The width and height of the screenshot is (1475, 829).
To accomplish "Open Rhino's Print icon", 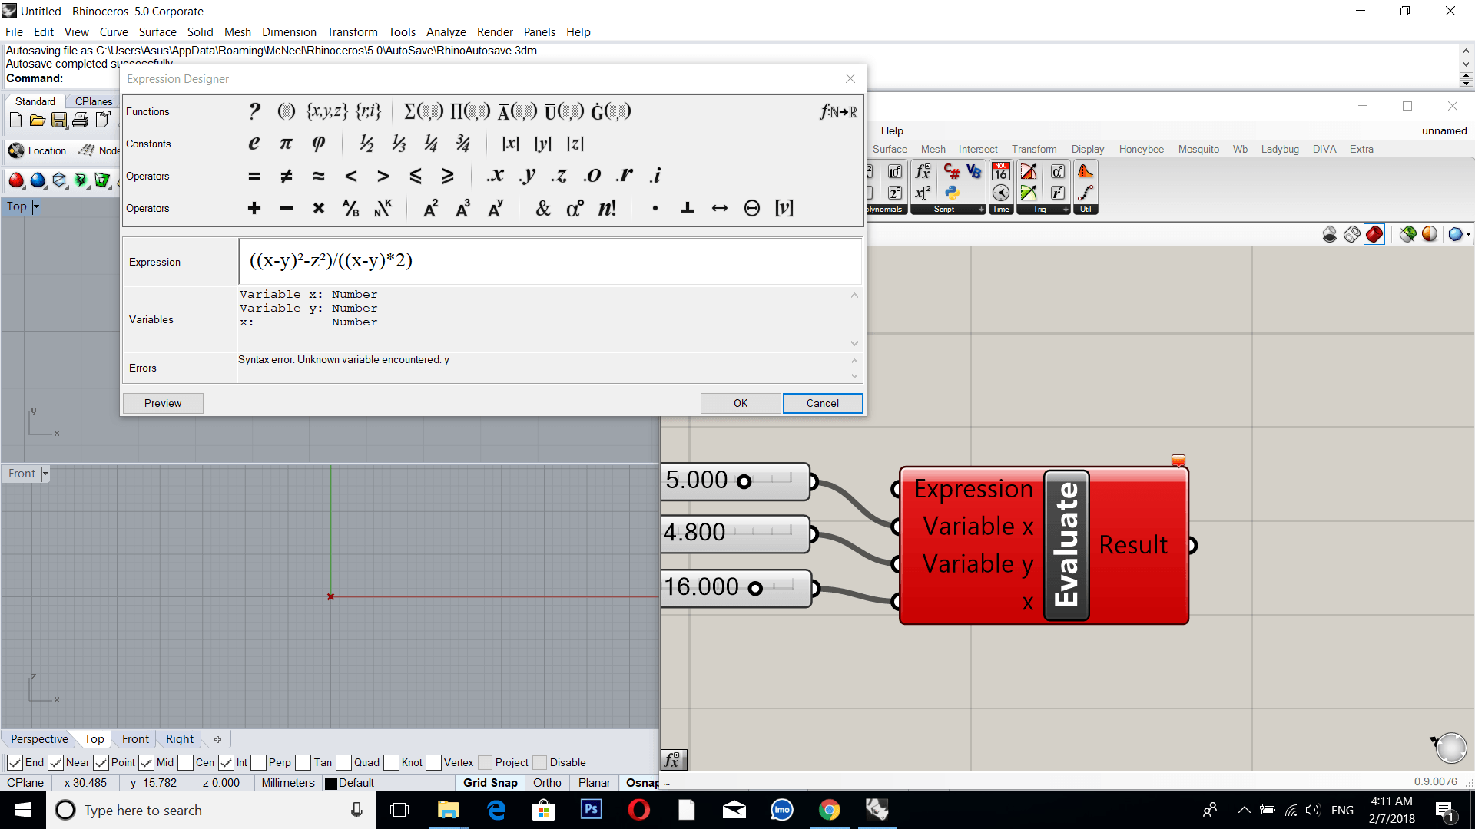I will pyautogui.click(x=81, y=120).
